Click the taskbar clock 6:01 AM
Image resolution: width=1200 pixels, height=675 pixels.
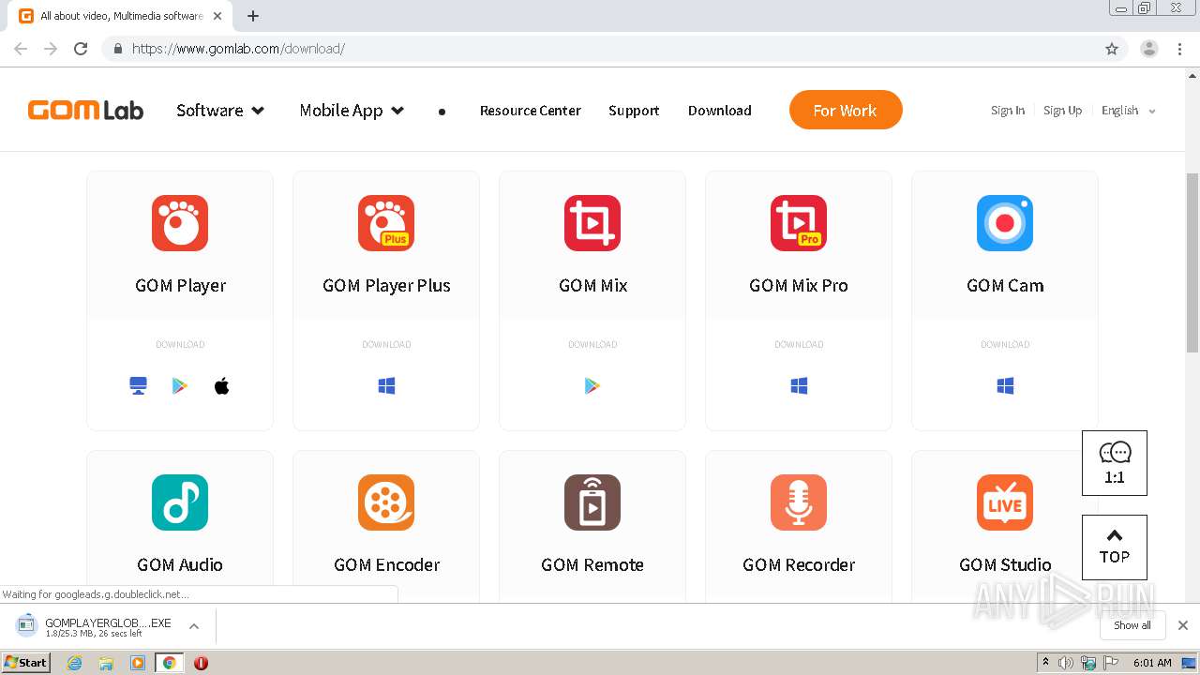pos(1152,663)
